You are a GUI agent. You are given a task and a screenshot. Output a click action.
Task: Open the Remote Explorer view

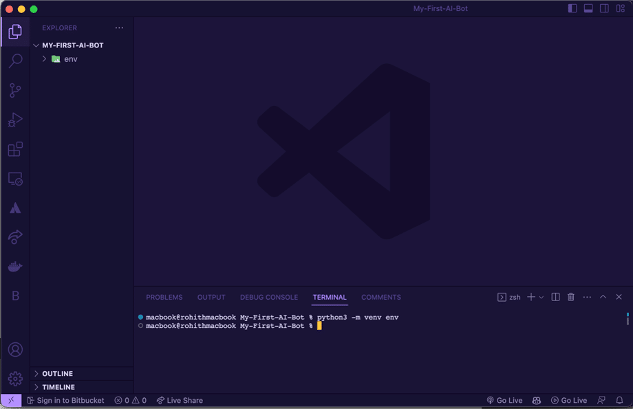15,179
